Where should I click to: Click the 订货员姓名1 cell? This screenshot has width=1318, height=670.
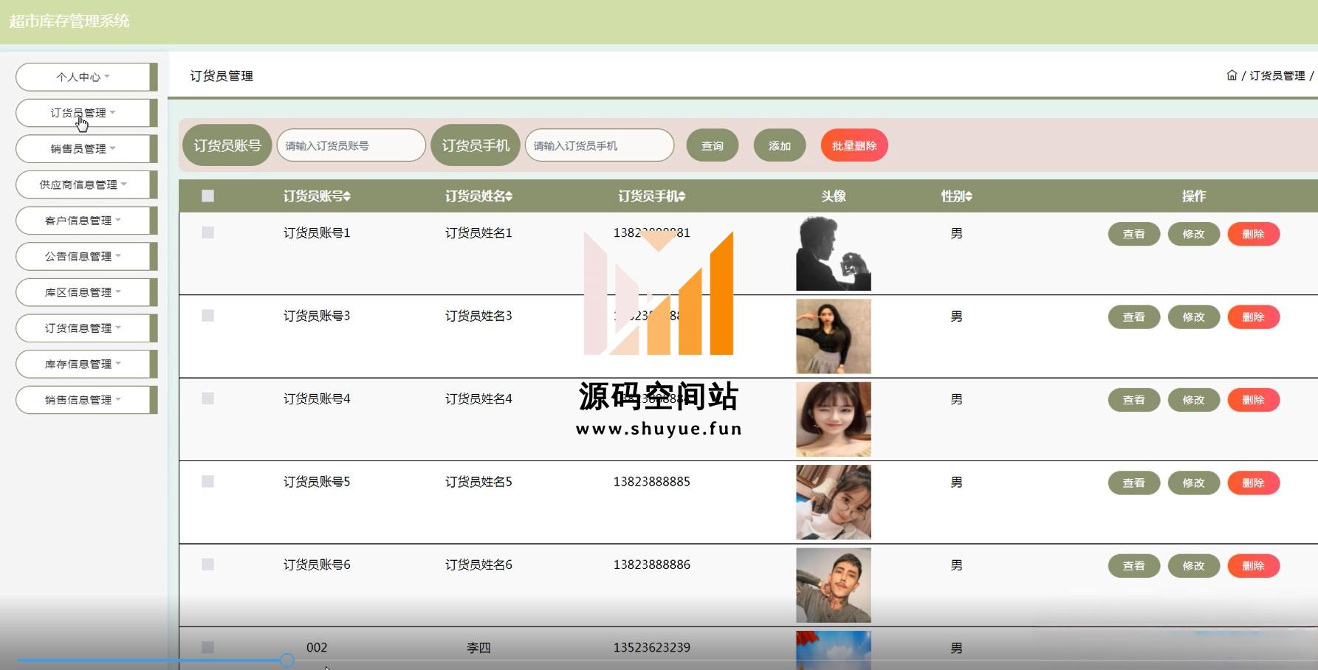(478, 233)
